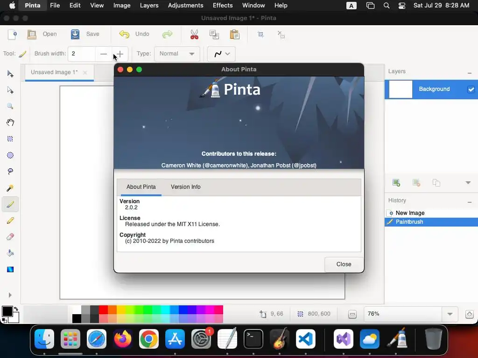Select New Image in History panel
Viewport: 478px width, 358px height.
click(x=431, y=213)
